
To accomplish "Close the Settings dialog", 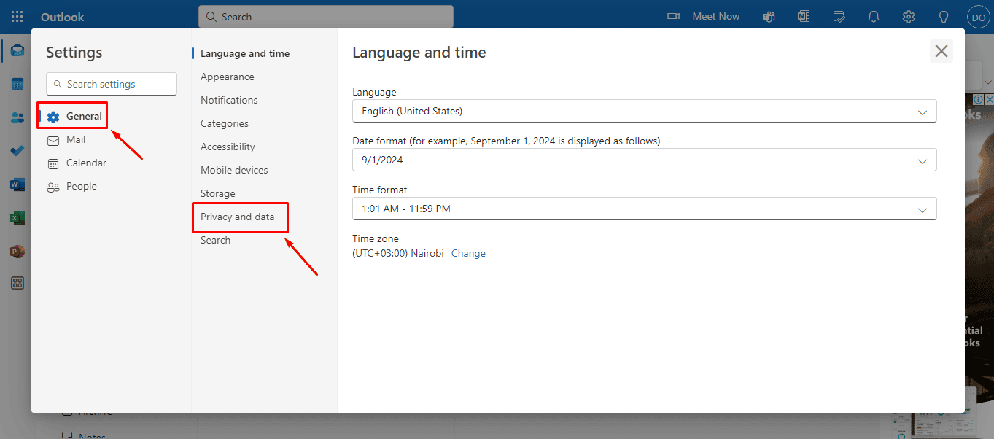I will (941, 51).
